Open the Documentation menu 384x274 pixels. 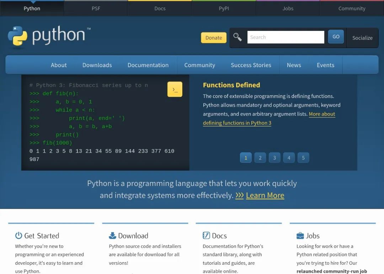148,65
